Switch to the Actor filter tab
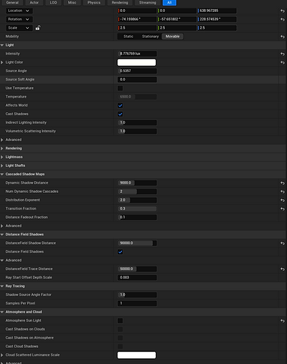This screenshot has width=287, height=364. [x=34, y=3]
